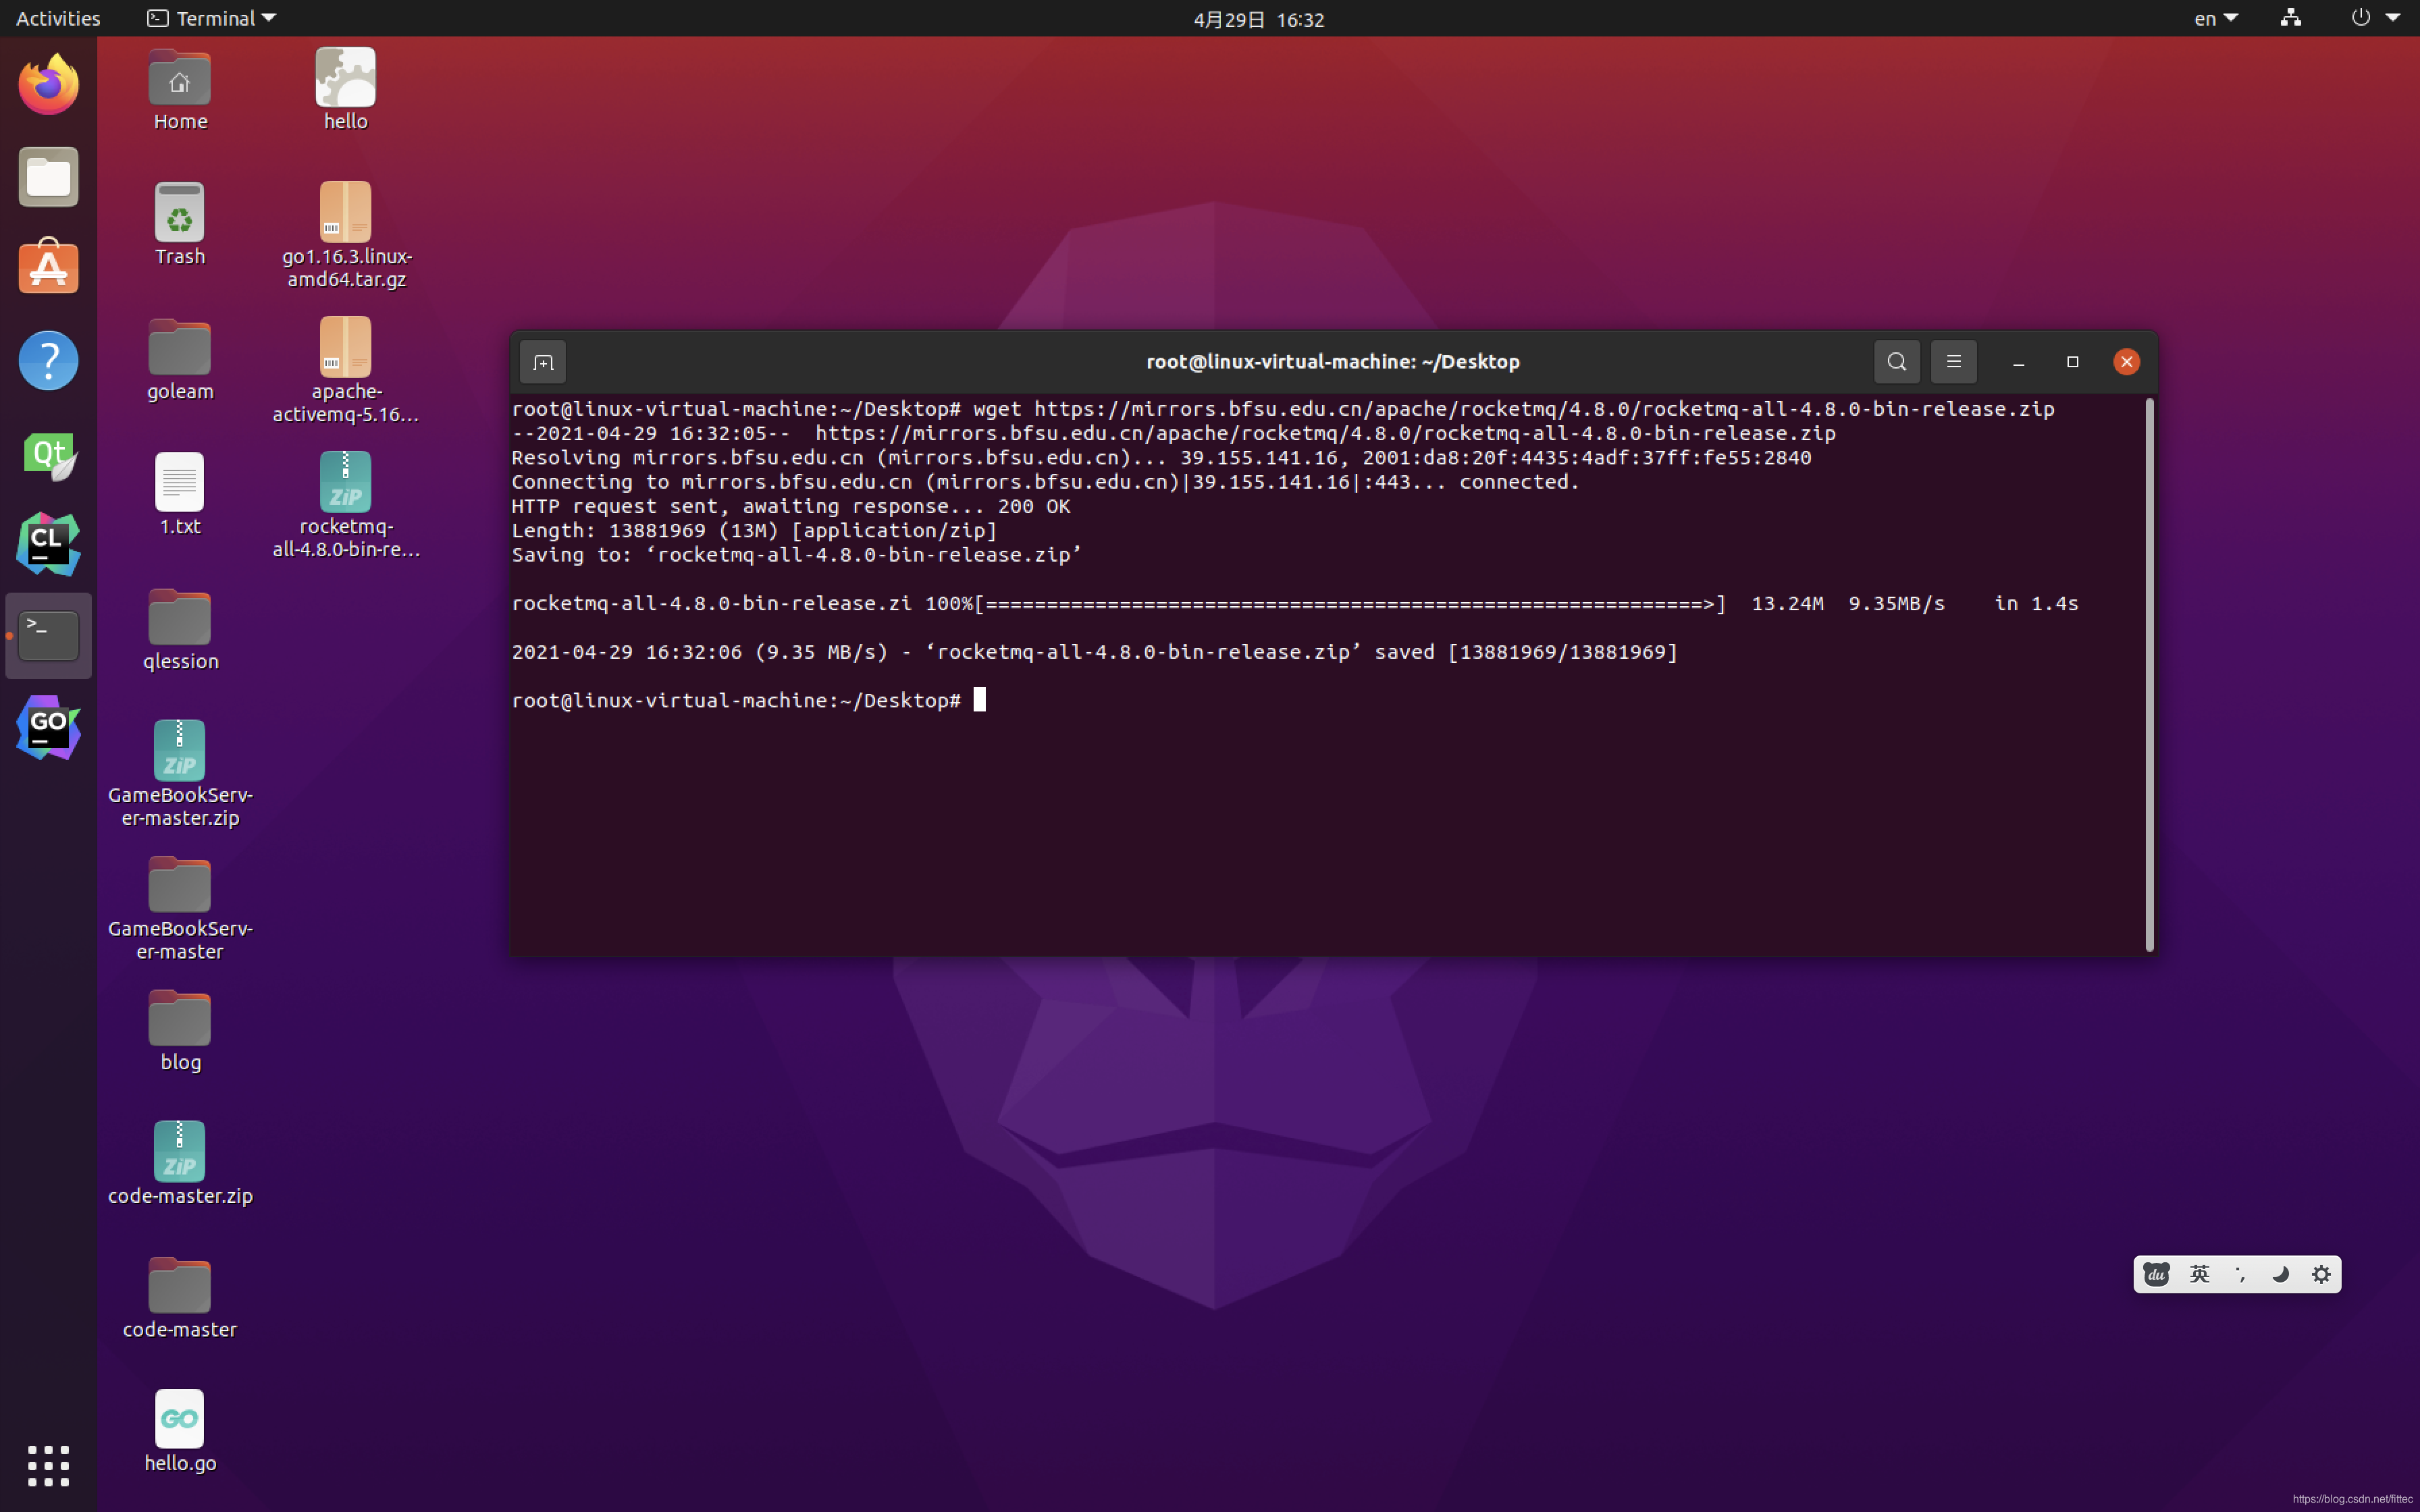Click the wget download progress bar
The height and width of the screenshot is (1512, 2420).
click(x=1350, y=604)
